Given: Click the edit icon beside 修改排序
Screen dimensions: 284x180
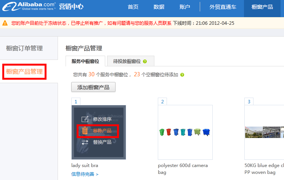Looking at the screenshot, I should pyautogui.click(x=85, y=119).
